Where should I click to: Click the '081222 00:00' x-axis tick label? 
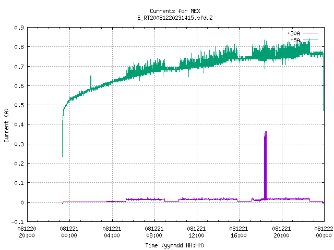[x=324, y=232]
